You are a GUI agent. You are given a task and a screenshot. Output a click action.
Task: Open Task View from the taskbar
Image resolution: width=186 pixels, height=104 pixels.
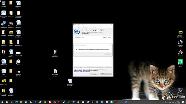pos(12,102)
